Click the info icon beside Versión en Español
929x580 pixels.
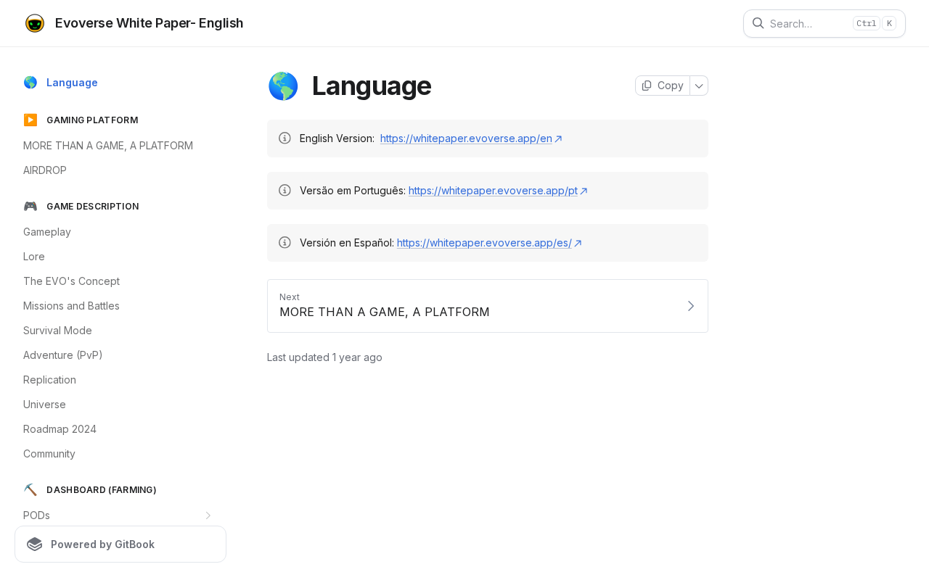click(285, 242)
